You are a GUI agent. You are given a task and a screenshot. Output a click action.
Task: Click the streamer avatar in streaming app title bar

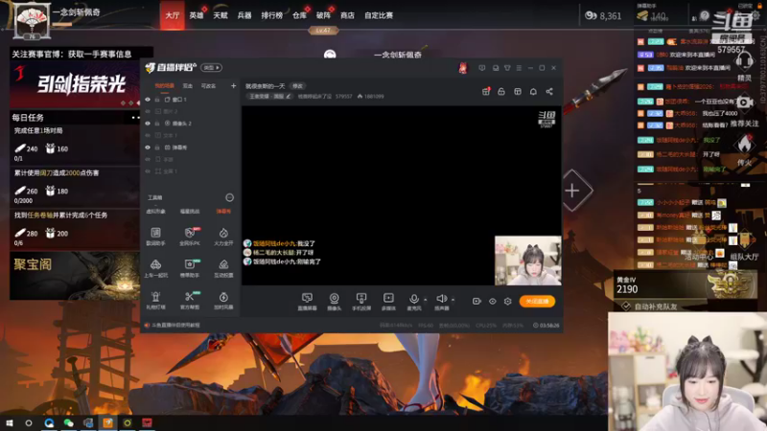pyautogui.click(x=463, y=68)
